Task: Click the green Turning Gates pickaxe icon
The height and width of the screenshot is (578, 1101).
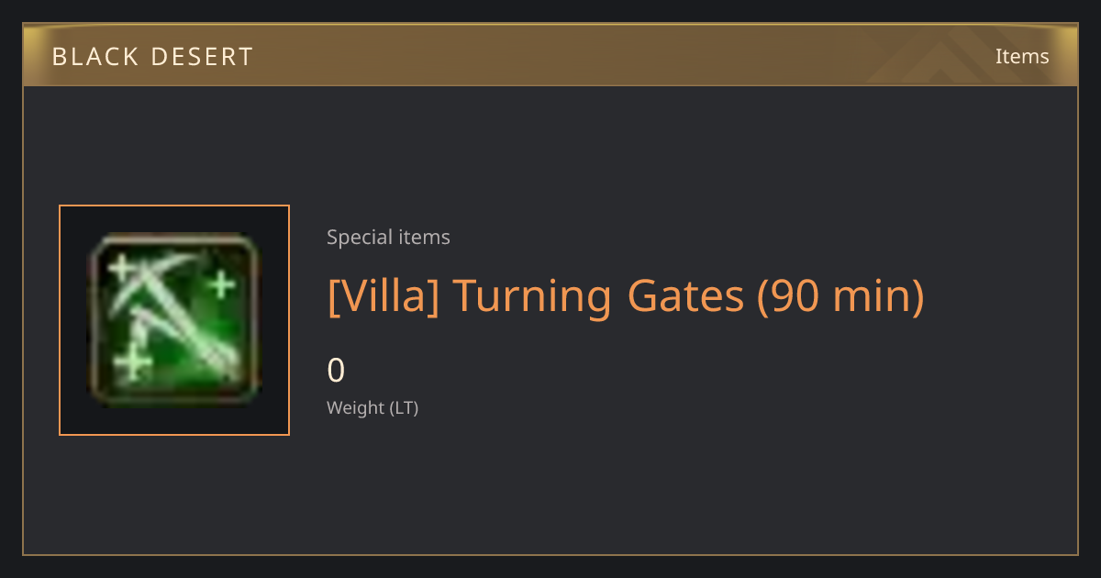Action: (x=174, y=319)
